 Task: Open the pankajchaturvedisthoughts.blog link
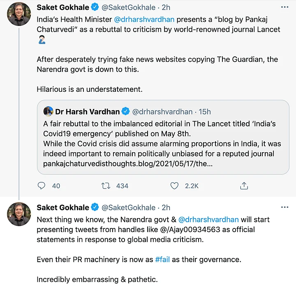click(128, 164)
